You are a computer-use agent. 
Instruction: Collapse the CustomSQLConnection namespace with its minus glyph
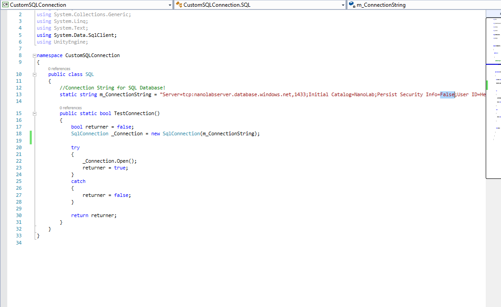tap(34, 55)
